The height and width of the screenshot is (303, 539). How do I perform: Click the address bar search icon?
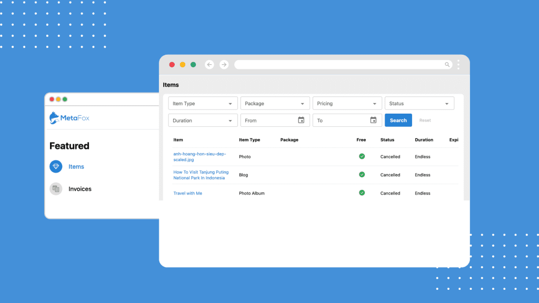[447, 65]
